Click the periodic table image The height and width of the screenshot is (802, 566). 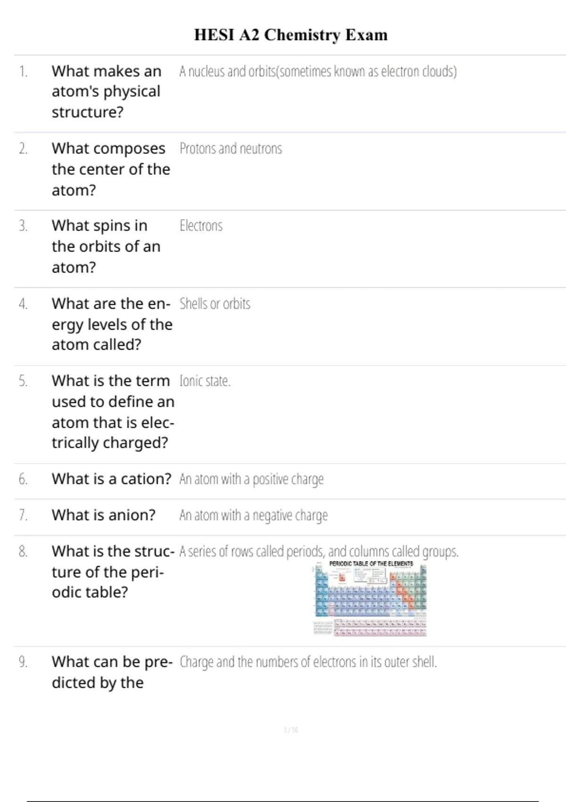coord(371,598)
